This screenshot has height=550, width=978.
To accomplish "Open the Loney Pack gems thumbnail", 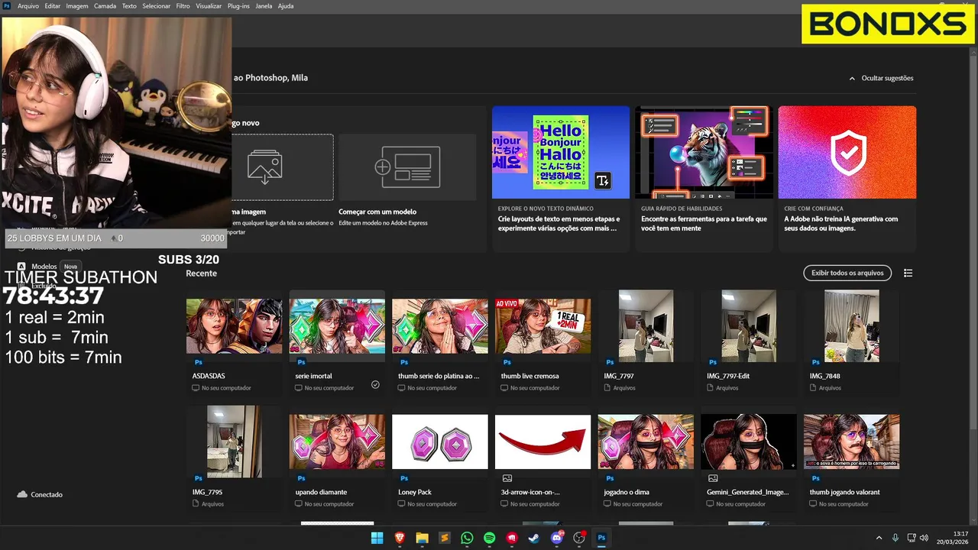I will pos(440,442).
